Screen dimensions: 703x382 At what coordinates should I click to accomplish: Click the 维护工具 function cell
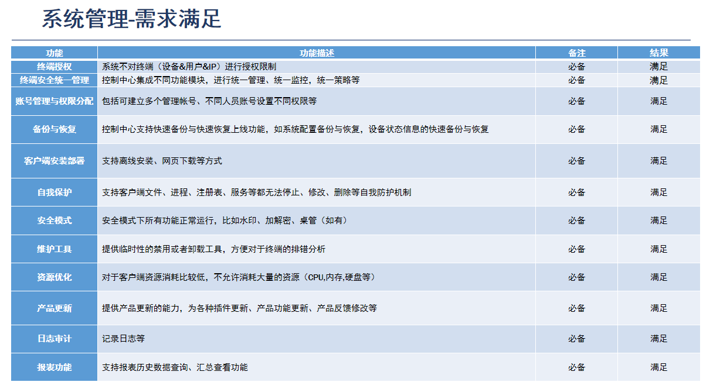coord(55,249)
